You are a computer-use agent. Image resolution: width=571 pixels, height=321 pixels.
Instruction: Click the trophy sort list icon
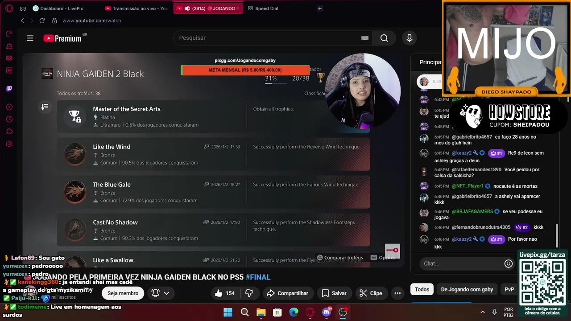pyautogui.click(x=45, y=107)
